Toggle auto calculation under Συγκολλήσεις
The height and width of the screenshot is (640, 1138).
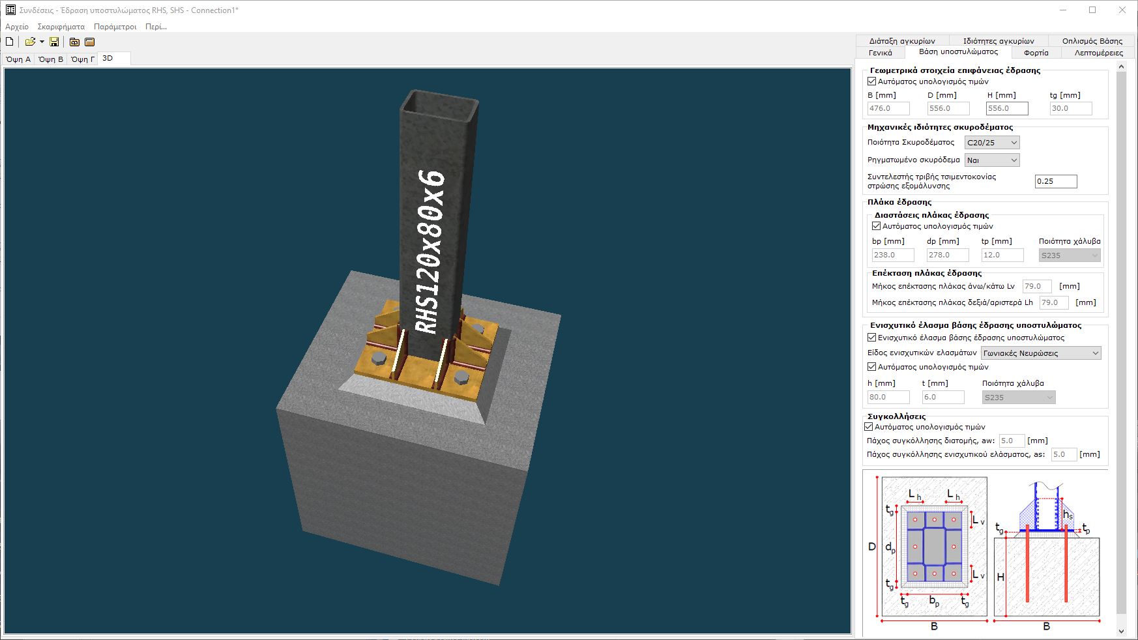click(x=869, y=427)
